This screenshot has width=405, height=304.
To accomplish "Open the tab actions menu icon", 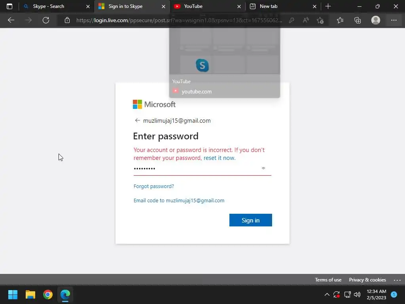I will 9,6.
